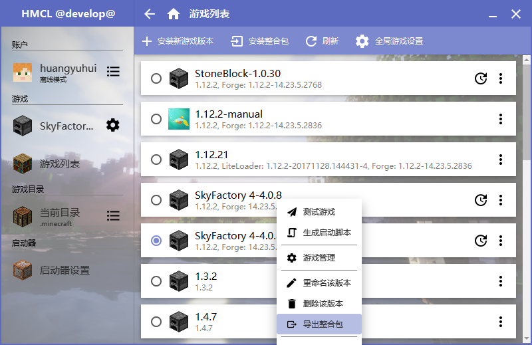Open three-dot menu for 1.12.21
The image size is (532, 345).
click(500, 160)
